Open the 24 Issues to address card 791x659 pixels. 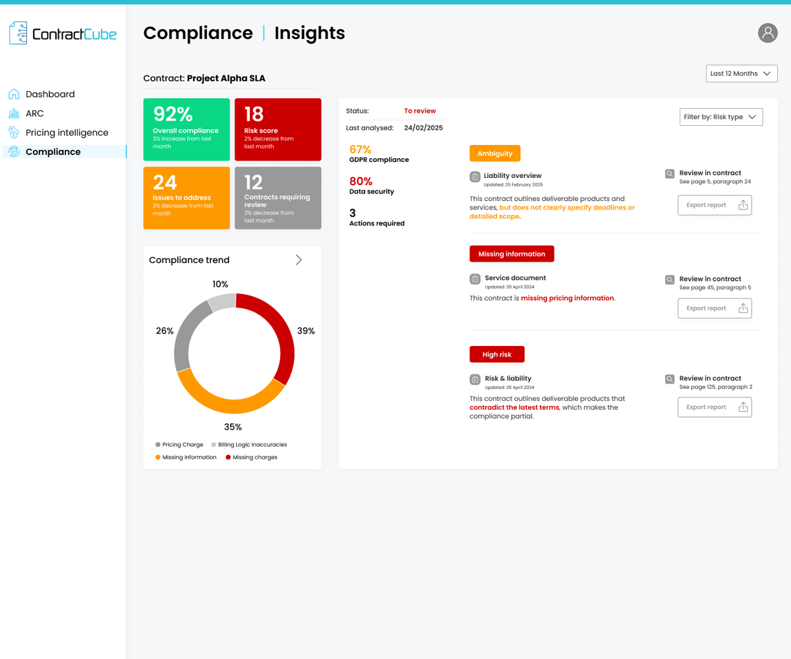(x=187, y=198)
